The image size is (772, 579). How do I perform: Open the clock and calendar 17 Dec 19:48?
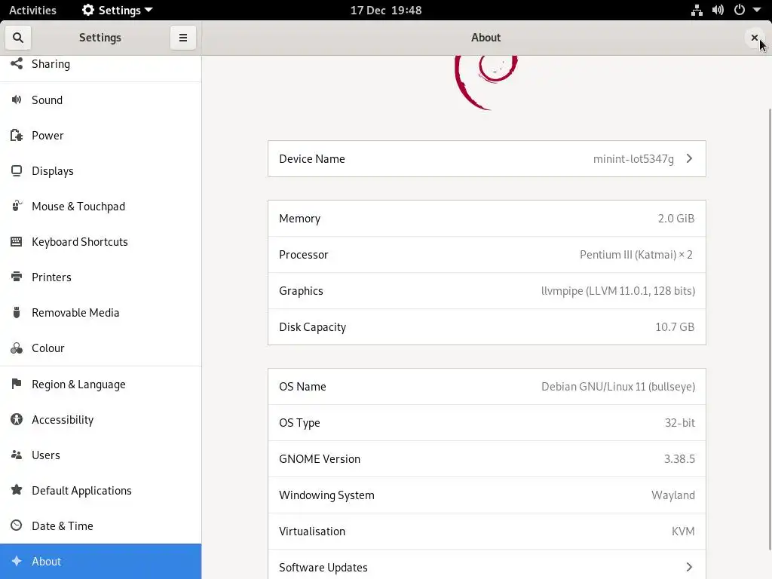point(386,10)
